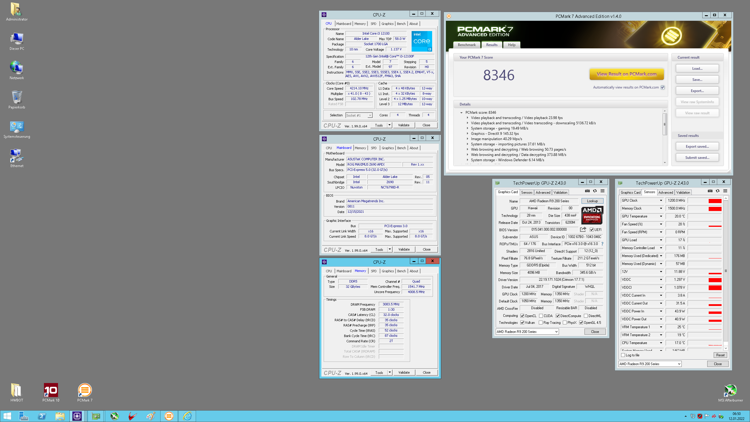Click the Export... button in PCMark 7

tap(697, 91)
